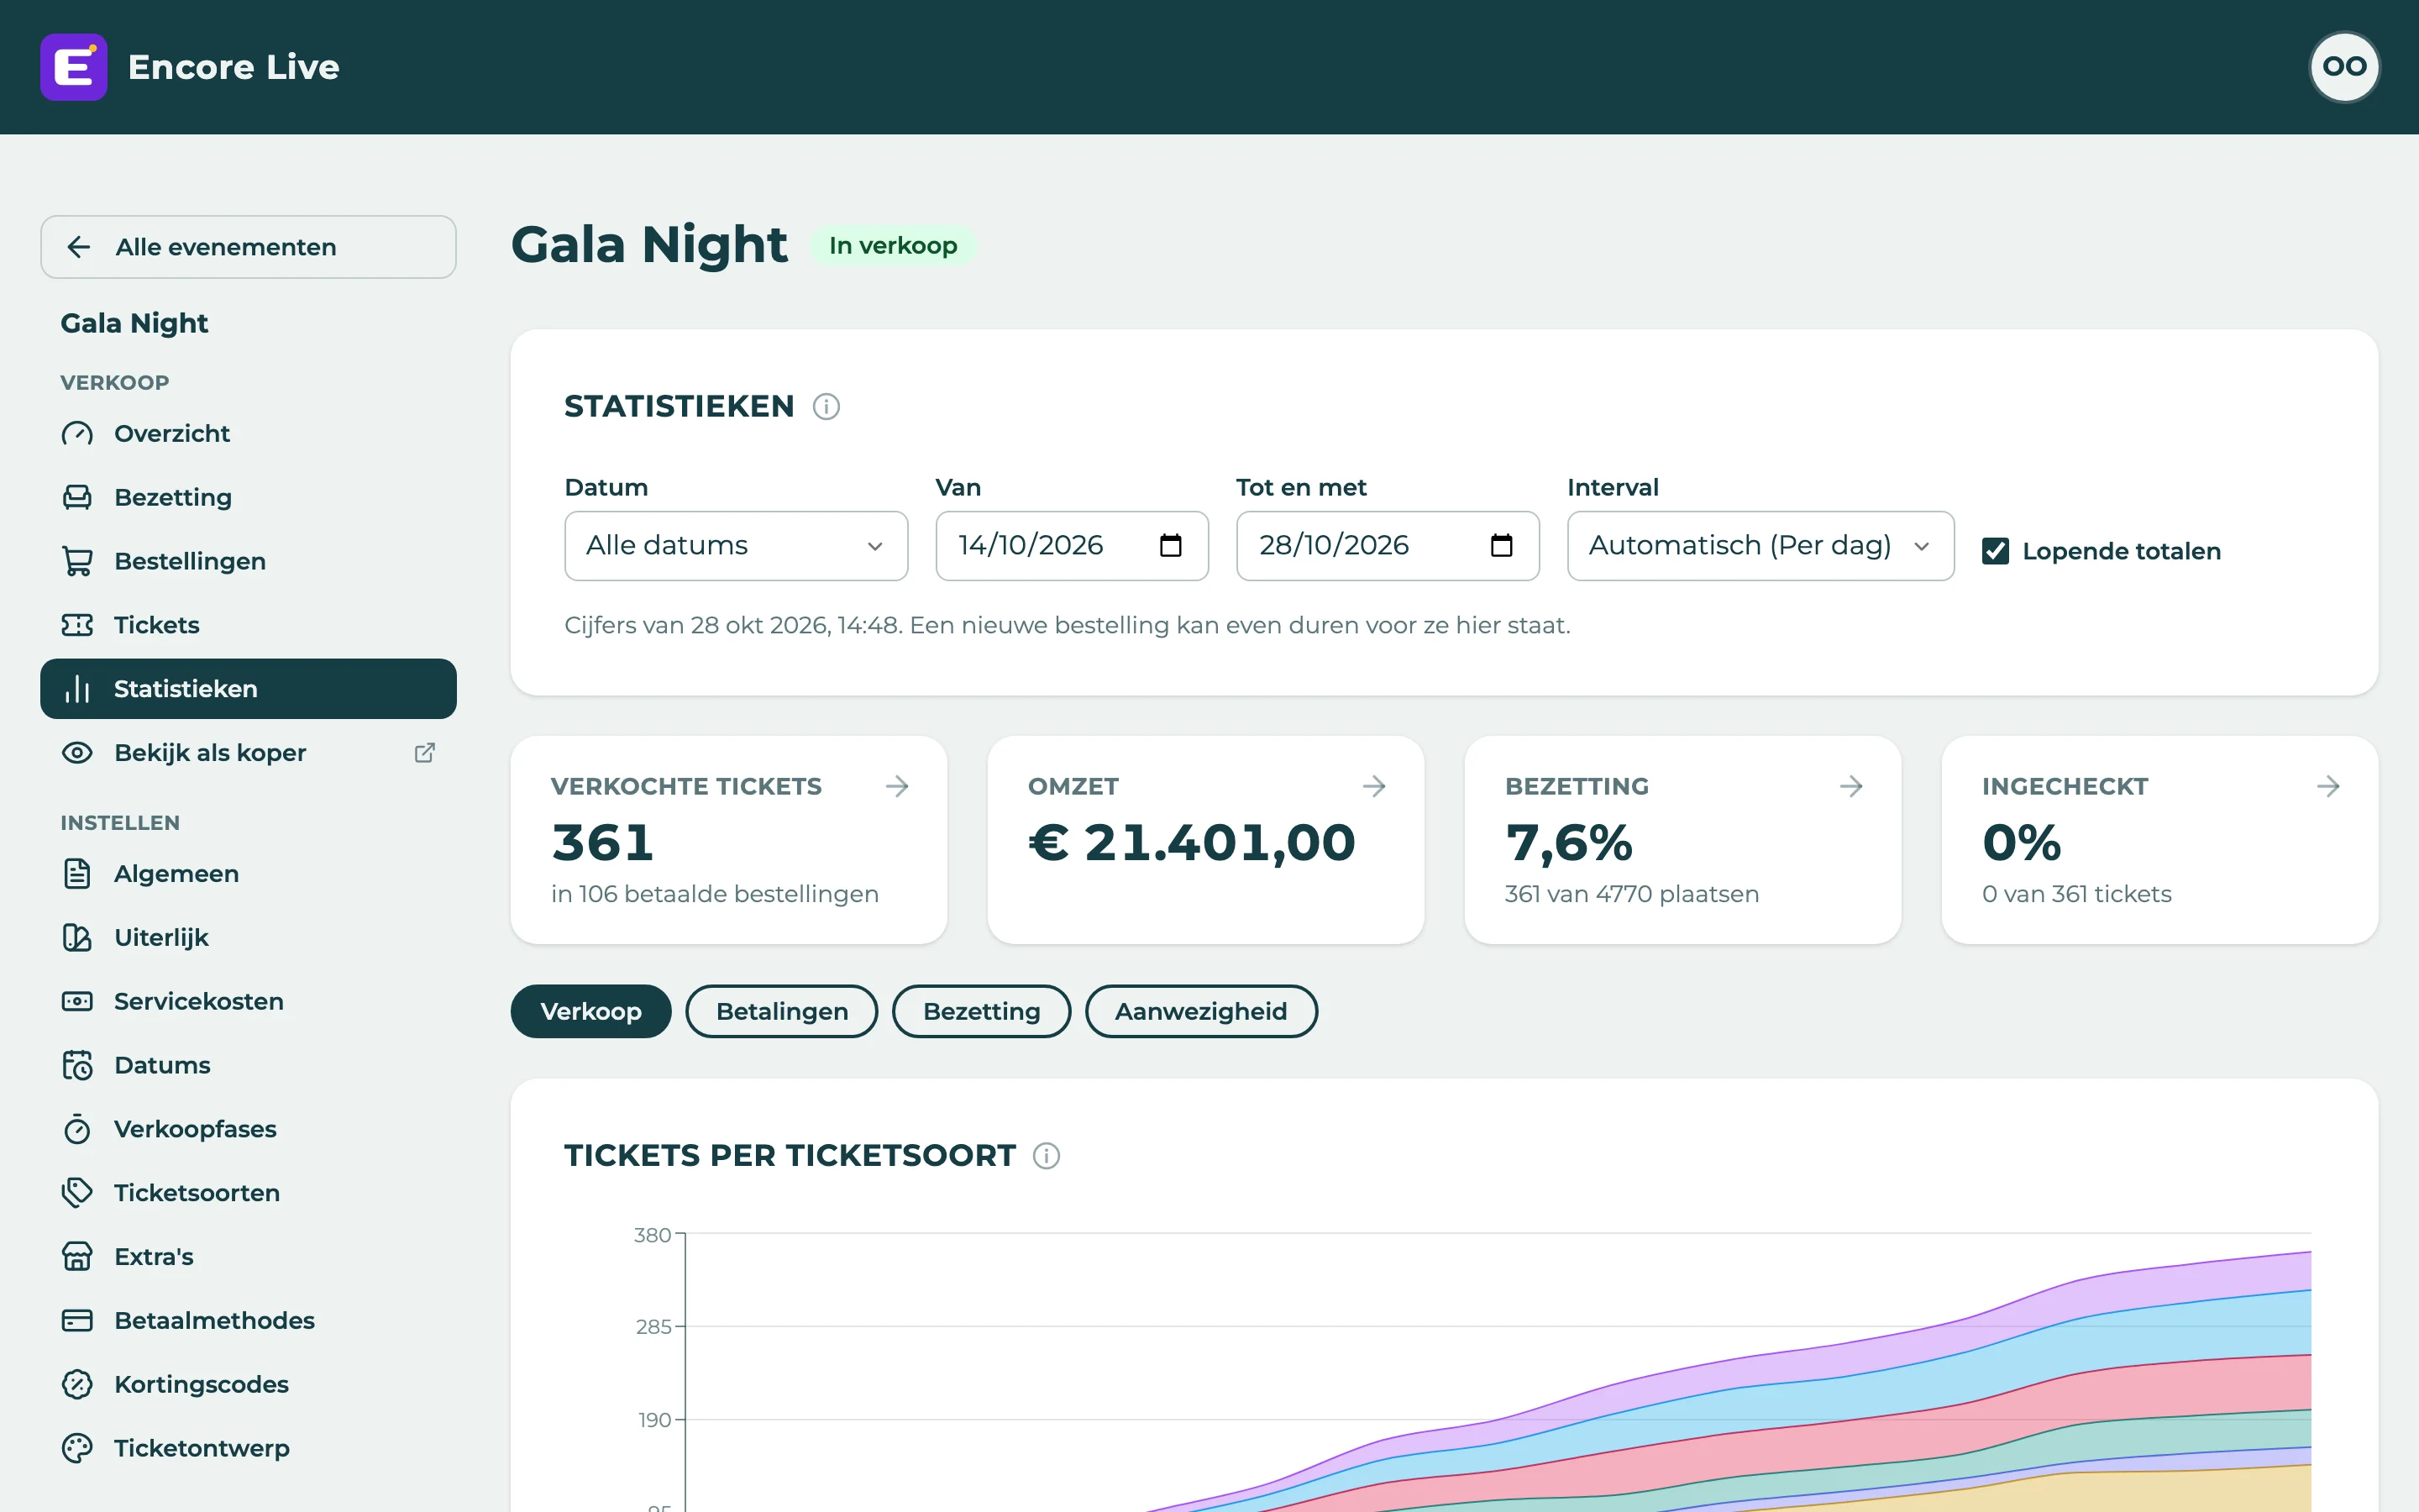
Task: Click the Overzicht gauge icon
Action: pos(77,433)
